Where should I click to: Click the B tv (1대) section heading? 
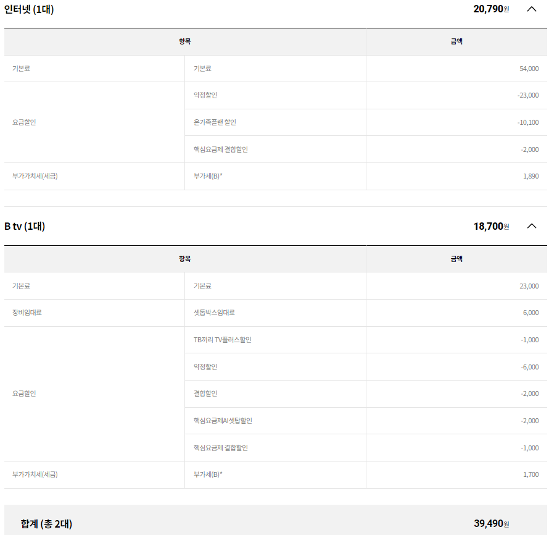point(25,226)
